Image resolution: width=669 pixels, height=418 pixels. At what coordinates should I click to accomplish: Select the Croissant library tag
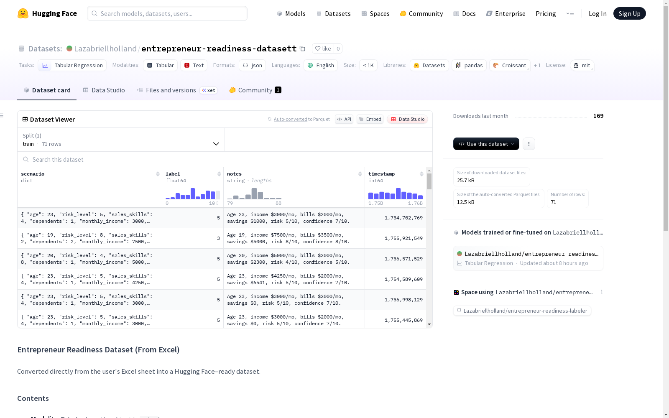pos(510,65)
